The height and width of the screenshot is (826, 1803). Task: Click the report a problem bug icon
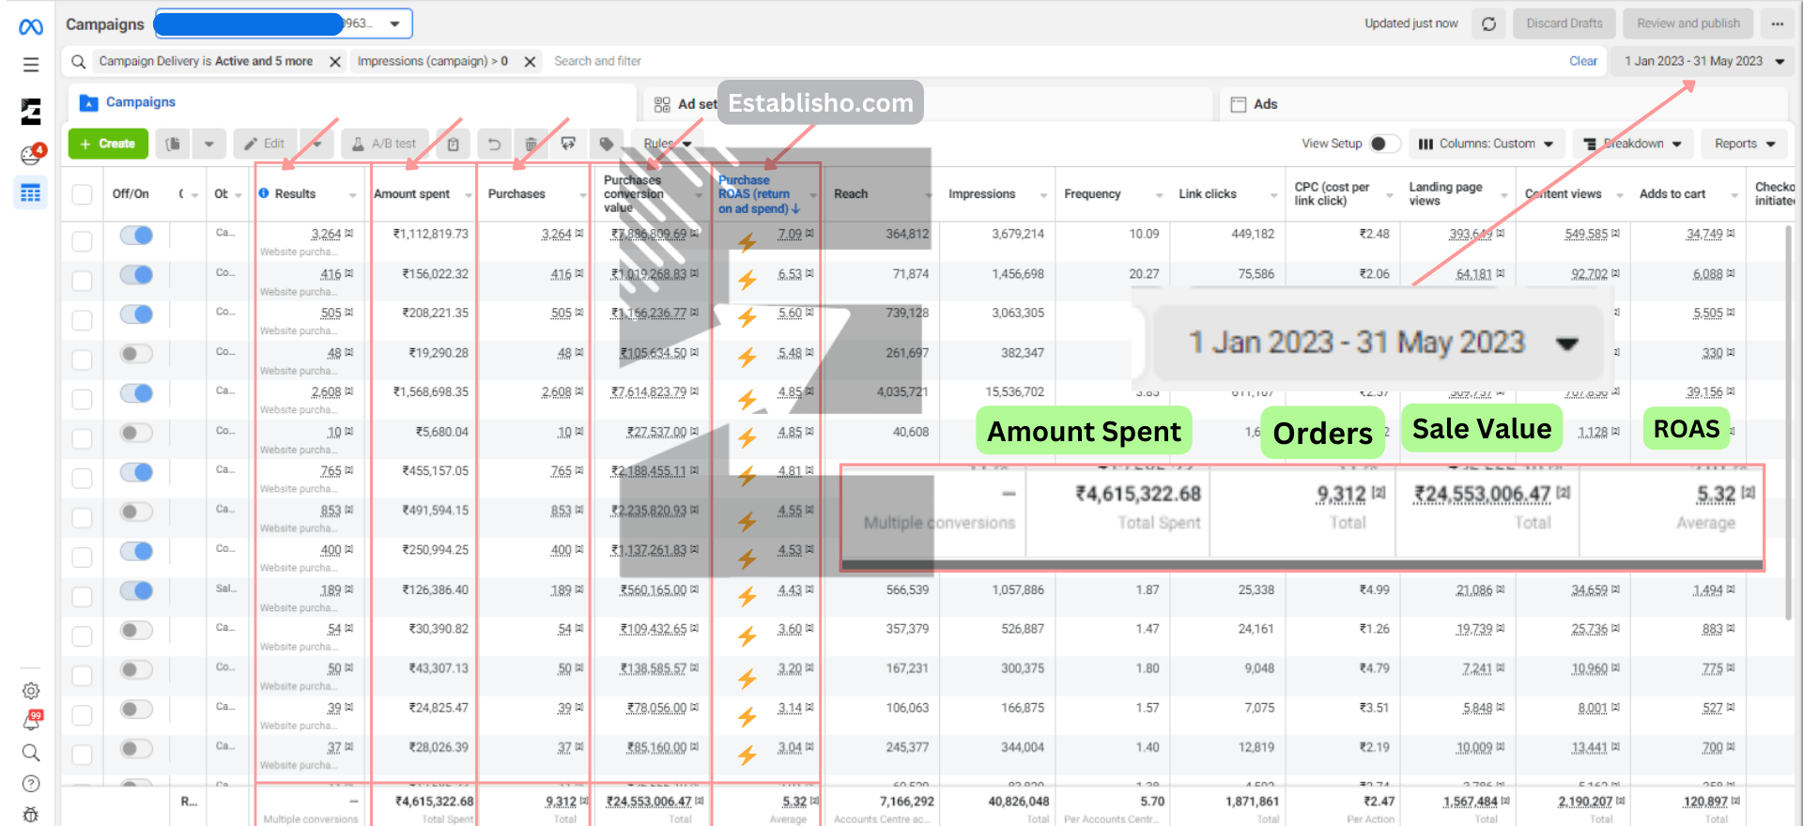coord(31,814)
